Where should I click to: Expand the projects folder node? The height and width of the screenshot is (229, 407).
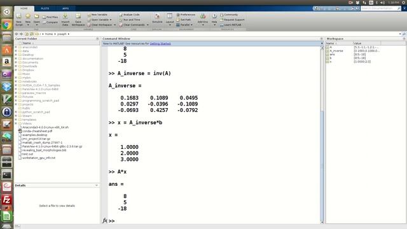click(x=16, y=104)
